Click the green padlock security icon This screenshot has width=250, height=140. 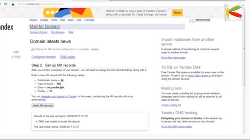tap(13, 4)
